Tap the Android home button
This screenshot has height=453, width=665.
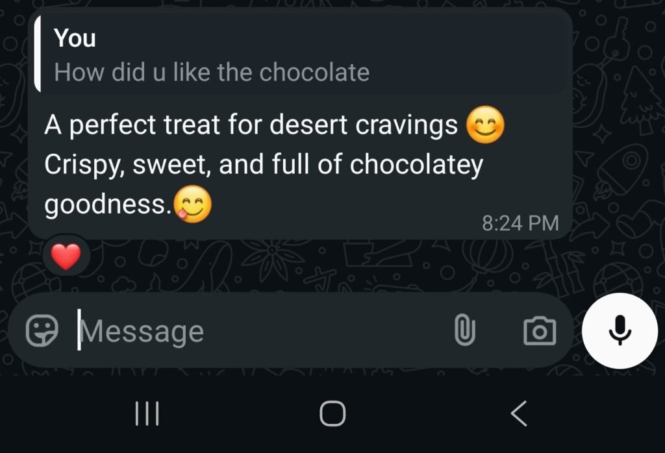[332, 413]
